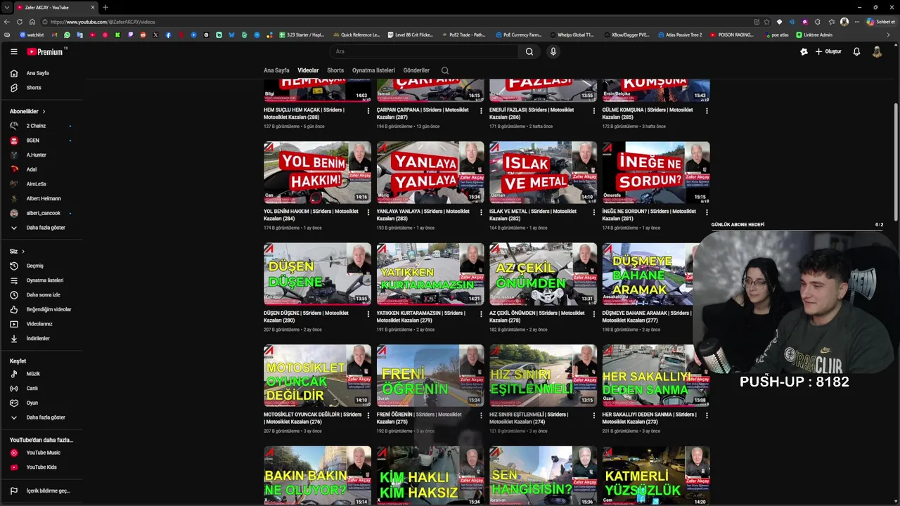This screenshot has width=900, height=506.
Task: Open the account avatar menu
Action: pyautogui.click(x=877, y=51)
